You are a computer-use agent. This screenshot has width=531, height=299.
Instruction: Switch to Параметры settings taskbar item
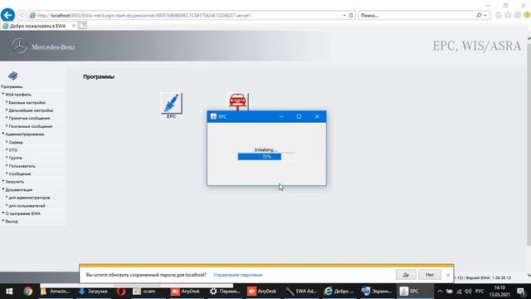tap(225, 292)
